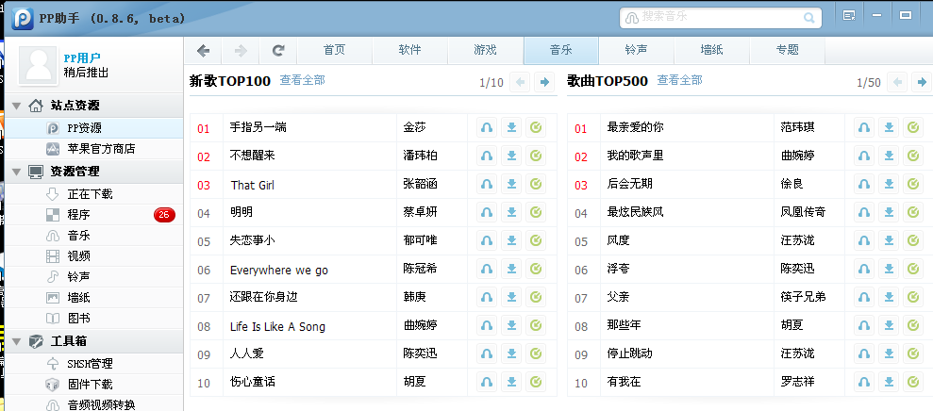
Task: Collapse the 站点资源 section
Action: (x=16, y=106)
